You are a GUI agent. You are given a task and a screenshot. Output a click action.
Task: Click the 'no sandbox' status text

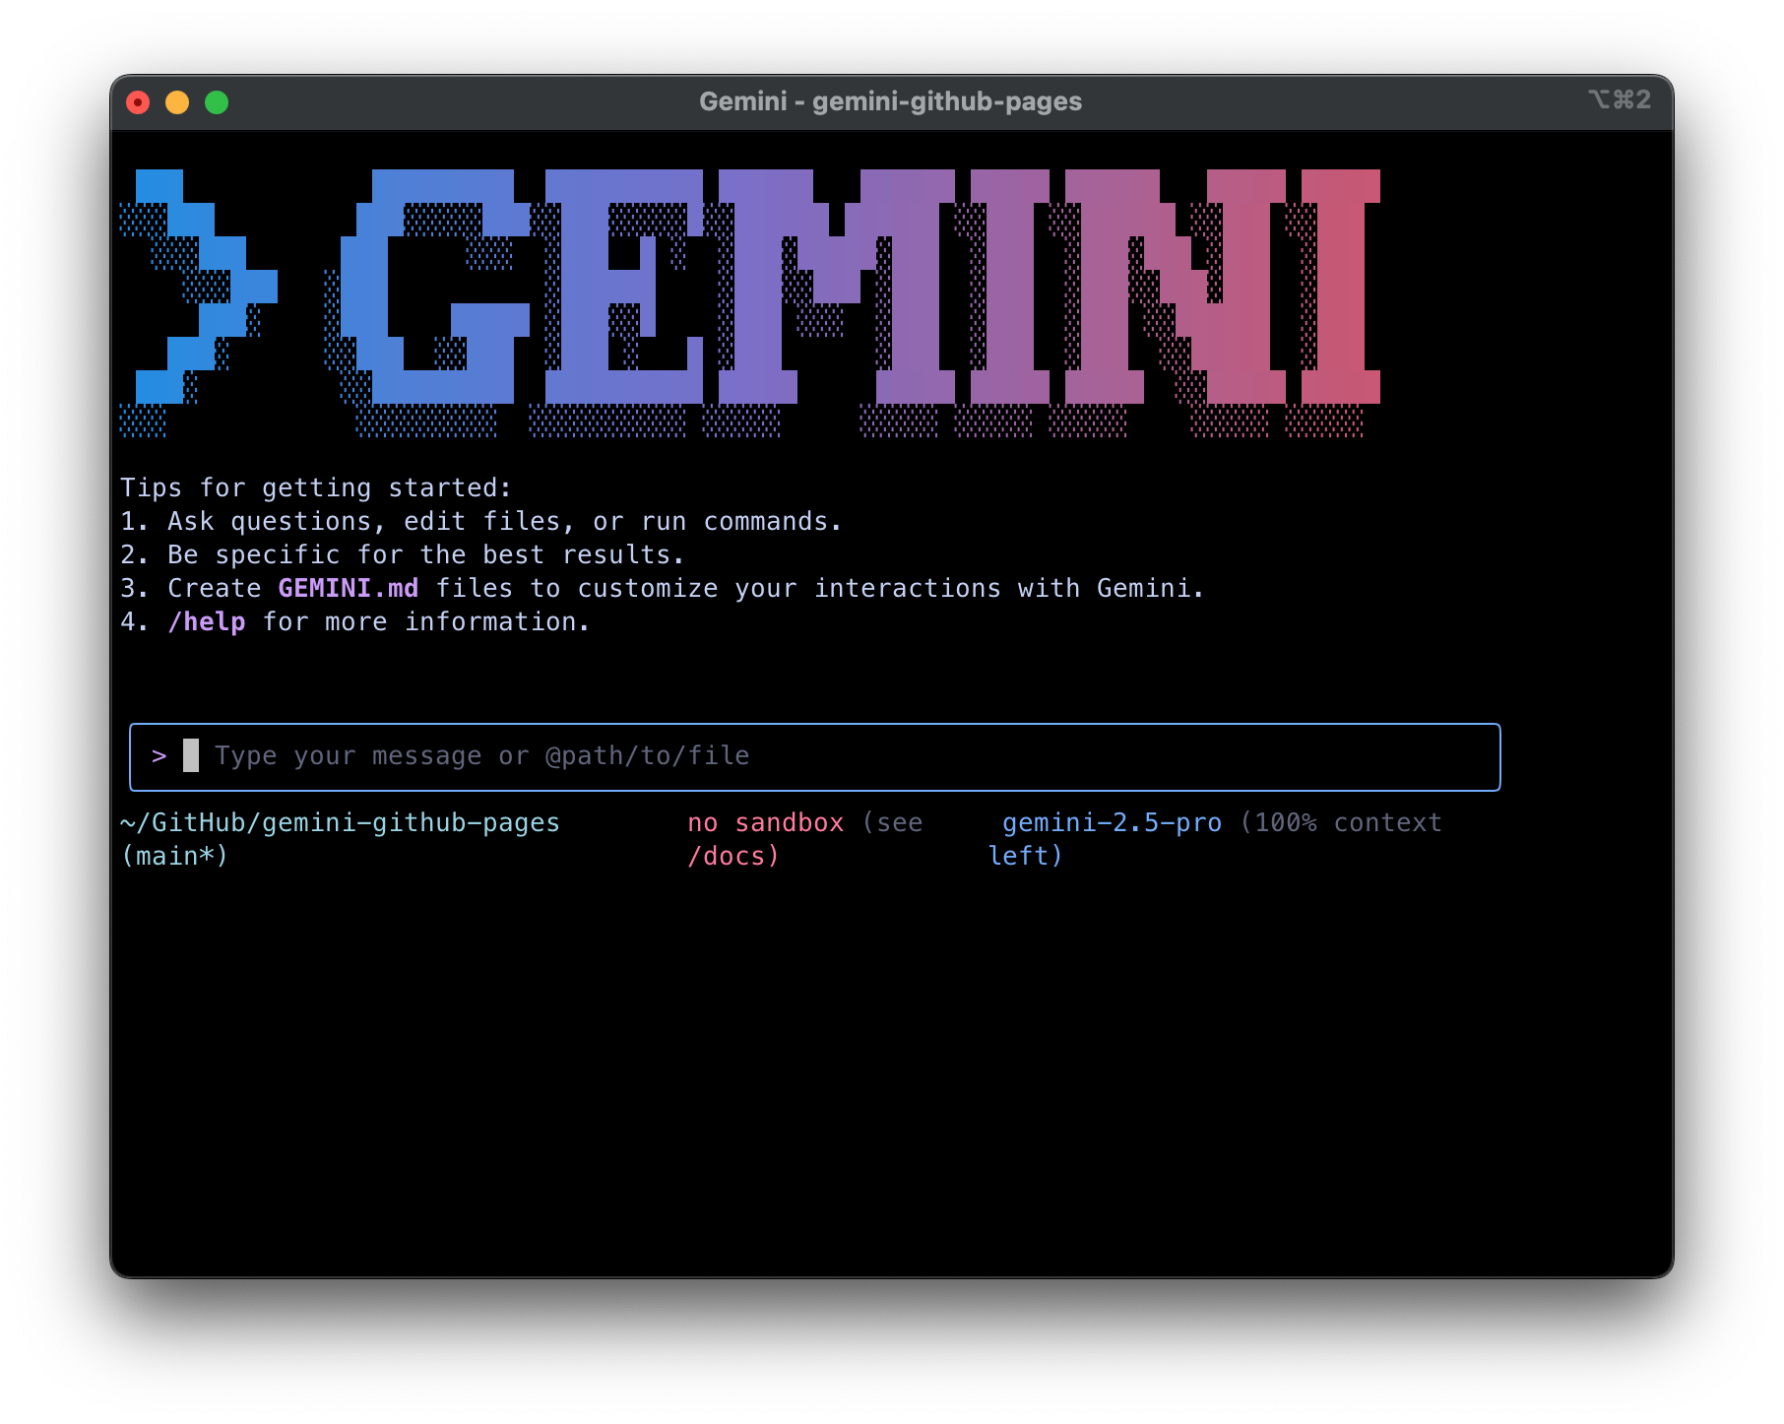click(766, 822)
